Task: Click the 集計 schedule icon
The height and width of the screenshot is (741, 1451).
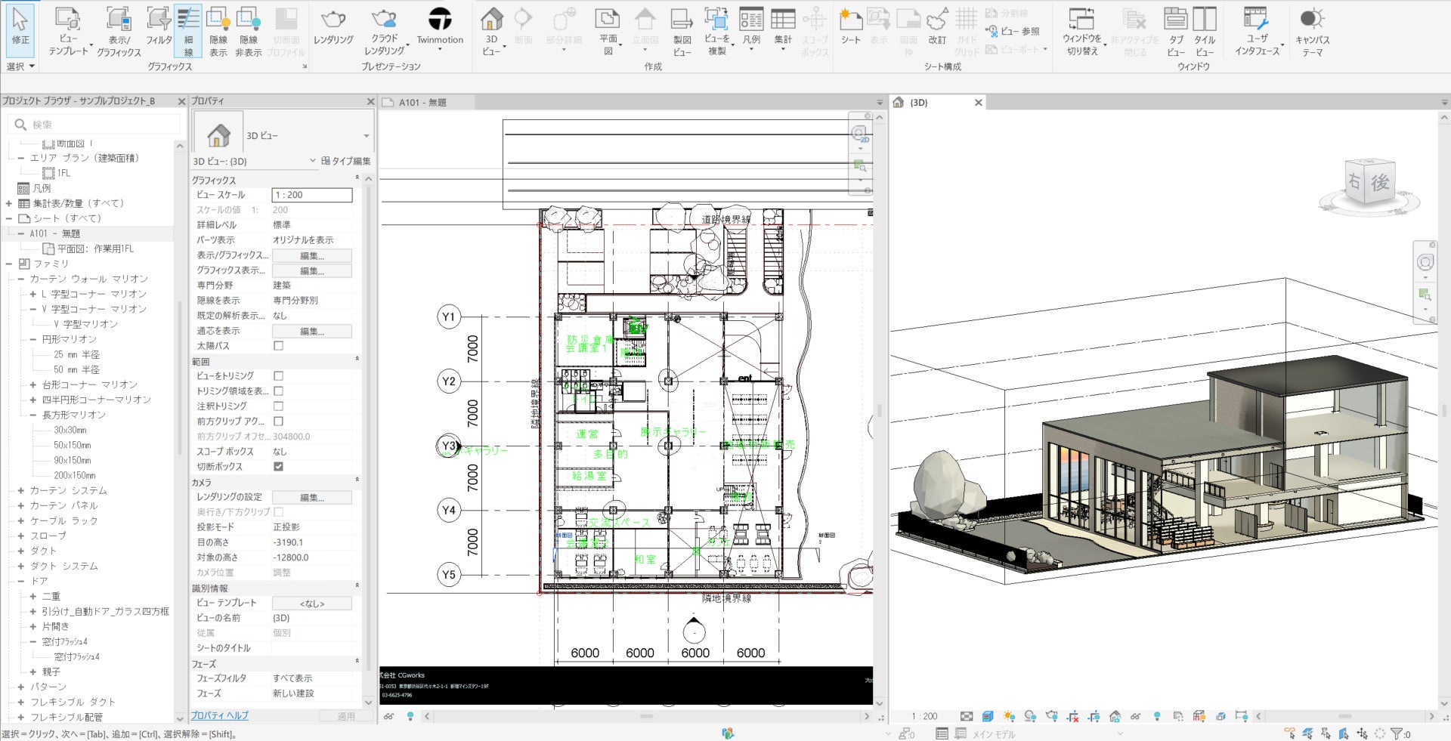Action: pyautogui.click(x=783, y=21)
